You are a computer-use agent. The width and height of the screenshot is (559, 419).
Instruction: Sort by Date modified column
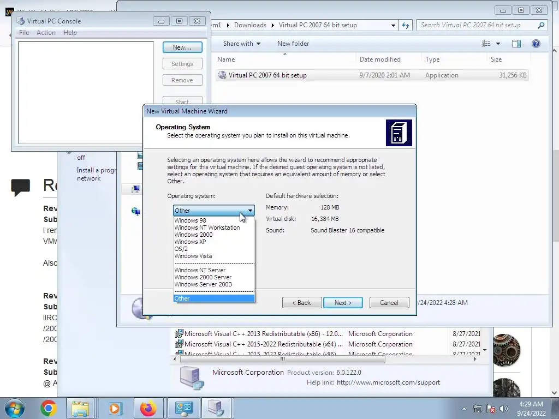[380, 59]
